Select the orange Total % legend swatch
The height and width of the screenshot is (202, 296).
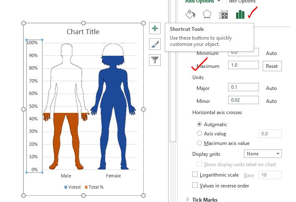coord(86,187)
